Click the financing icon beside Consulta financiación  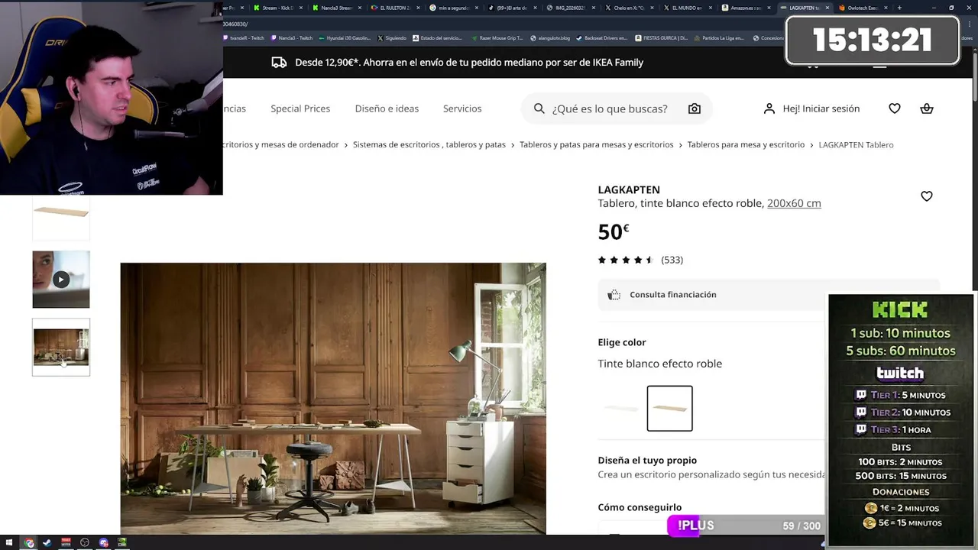[614, 295]
